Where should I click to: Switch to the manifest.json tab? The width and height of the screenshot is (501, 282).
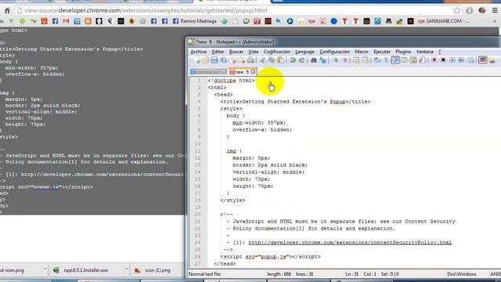click(209, 71)
